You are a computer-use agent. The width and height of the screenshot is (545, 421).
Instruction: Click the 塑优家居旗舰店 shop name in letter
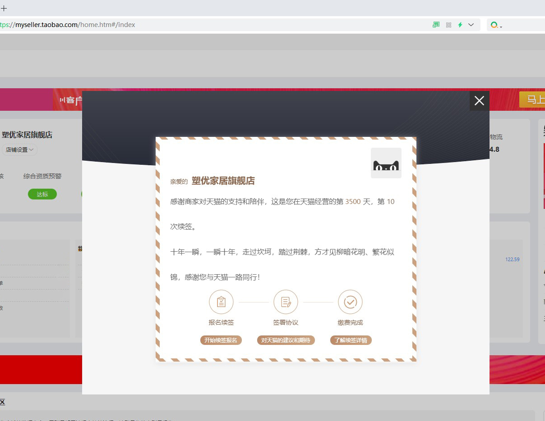(223, 181)
